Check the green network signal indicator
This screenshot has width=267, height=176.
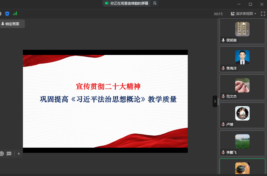(x=15, y=13)
